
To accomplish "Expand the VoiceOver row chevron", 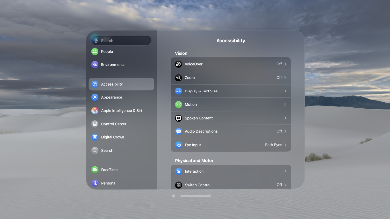I will pyautogui.click(x=285, y=64).
